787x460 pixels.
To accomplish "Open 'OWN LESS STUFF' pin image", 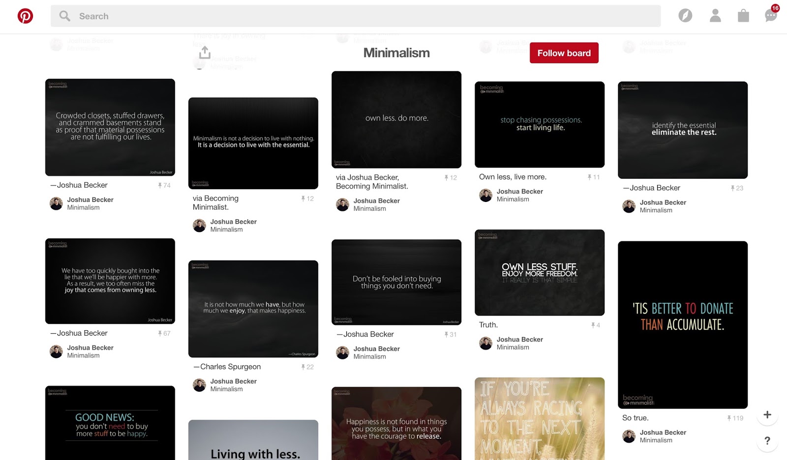I will (x=540, y=272).
